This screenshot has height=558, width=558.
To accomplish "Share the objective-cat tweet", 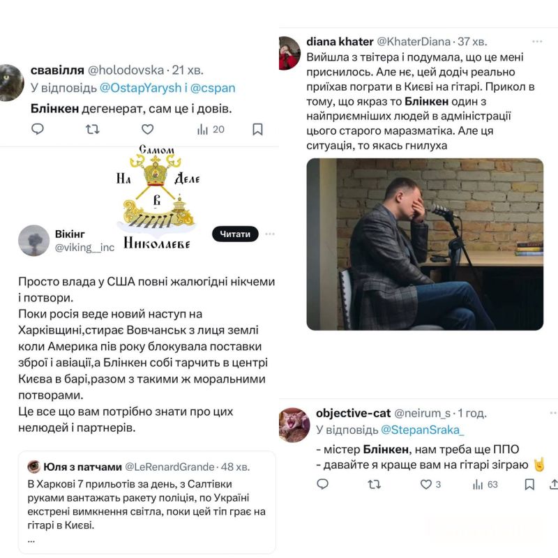I will coord(553,484).
